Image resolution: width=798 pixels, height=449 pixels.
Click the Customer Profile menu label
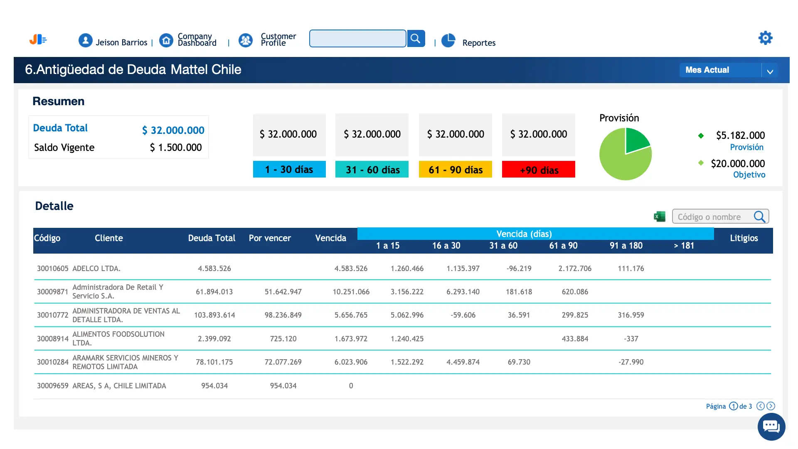[x=278, y=39]
